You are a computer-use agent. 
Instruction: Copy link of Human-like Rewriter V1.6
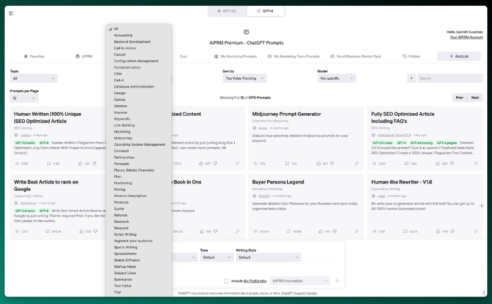(x=476, y=232)
